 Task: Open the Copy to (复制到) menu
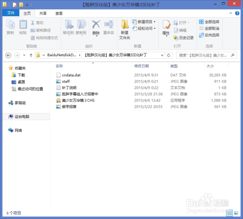tap(81, 27)
